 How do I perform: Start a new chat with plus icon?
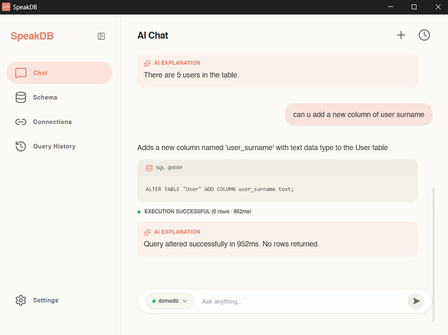point(401,35)
